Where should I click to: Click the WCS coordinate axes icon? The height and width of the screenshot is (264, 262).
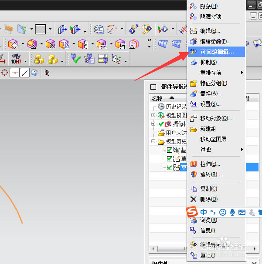pos(112,29)
